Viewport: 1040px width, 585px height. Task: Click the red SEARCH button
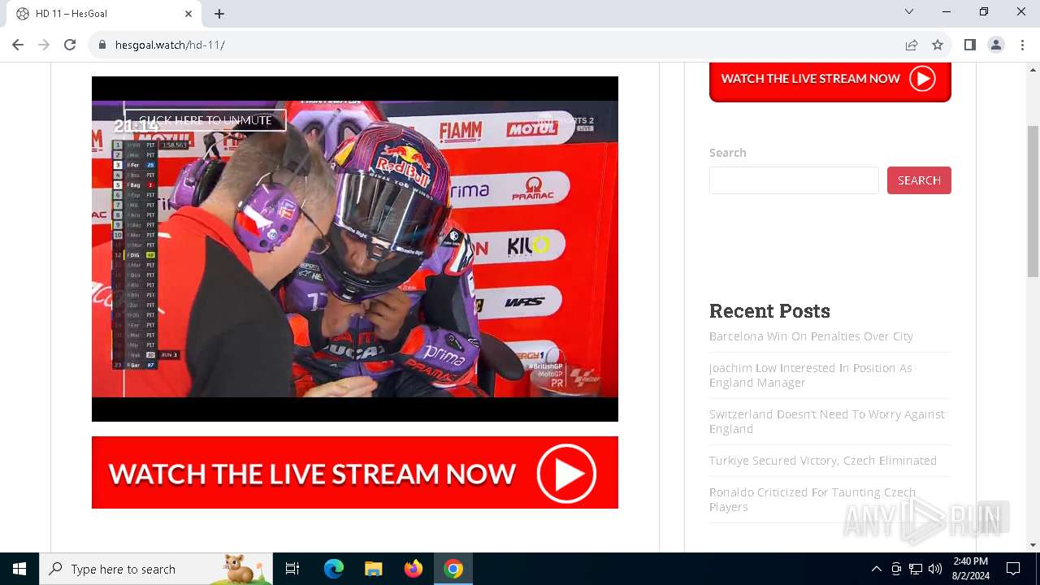pyautogui.click(x=919, y=180)
